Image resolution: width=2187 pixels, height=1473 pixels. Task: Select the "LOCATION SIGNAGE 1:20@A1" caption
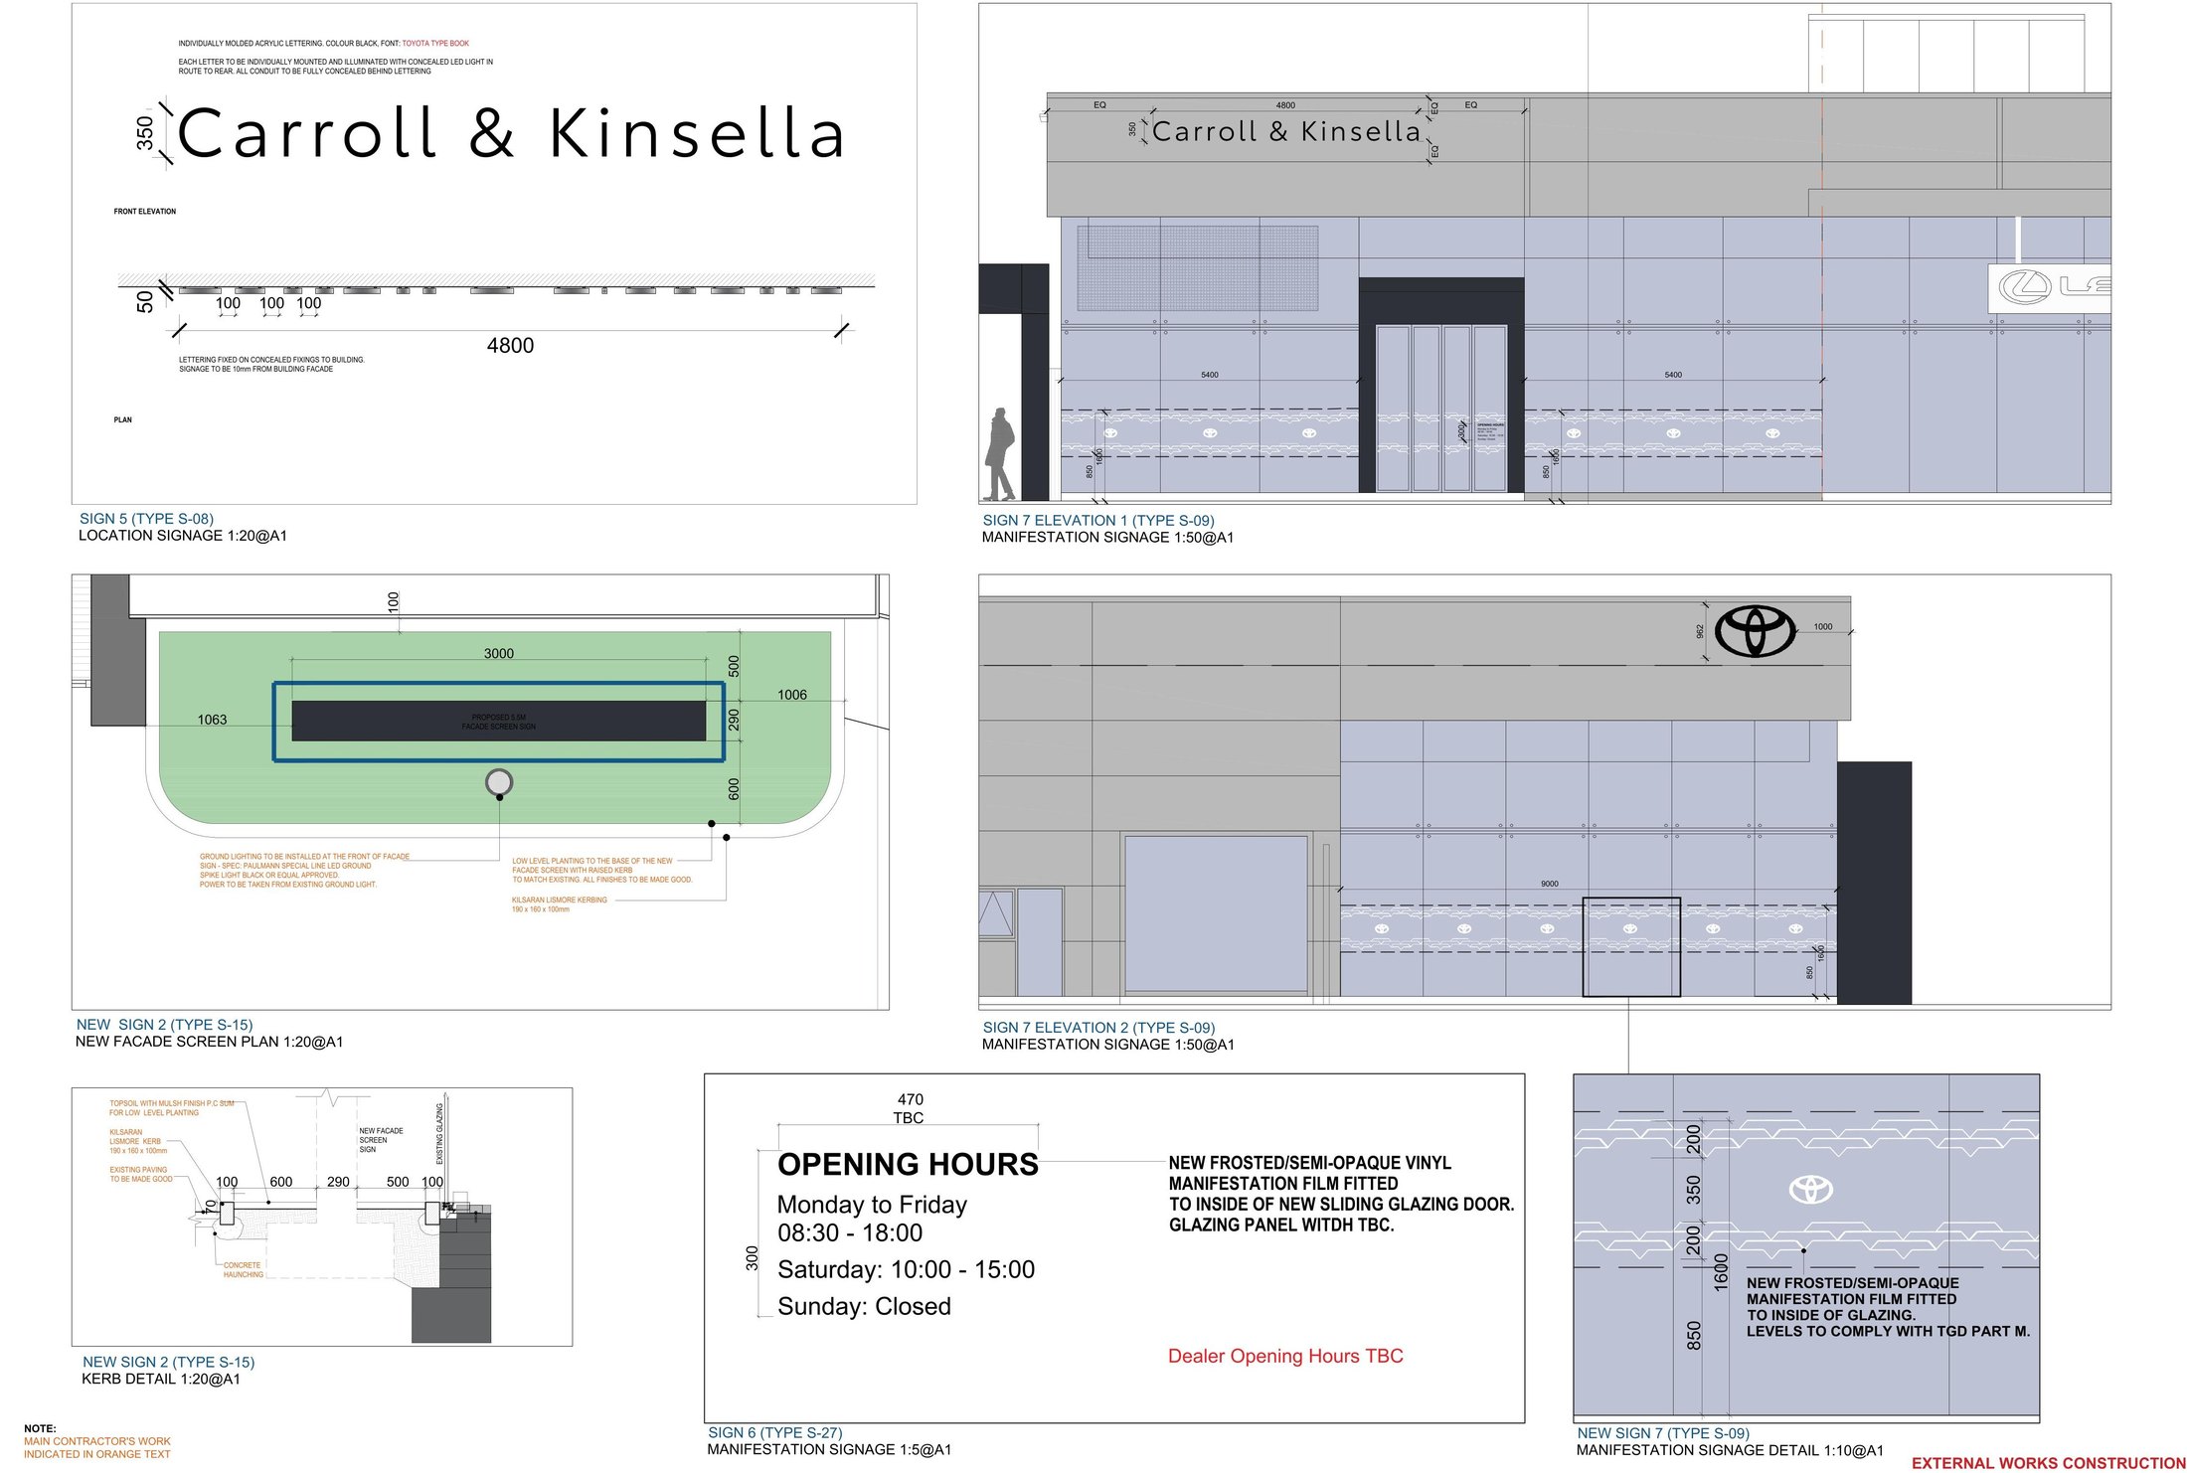pyautogui.click(x=183, y=536)
